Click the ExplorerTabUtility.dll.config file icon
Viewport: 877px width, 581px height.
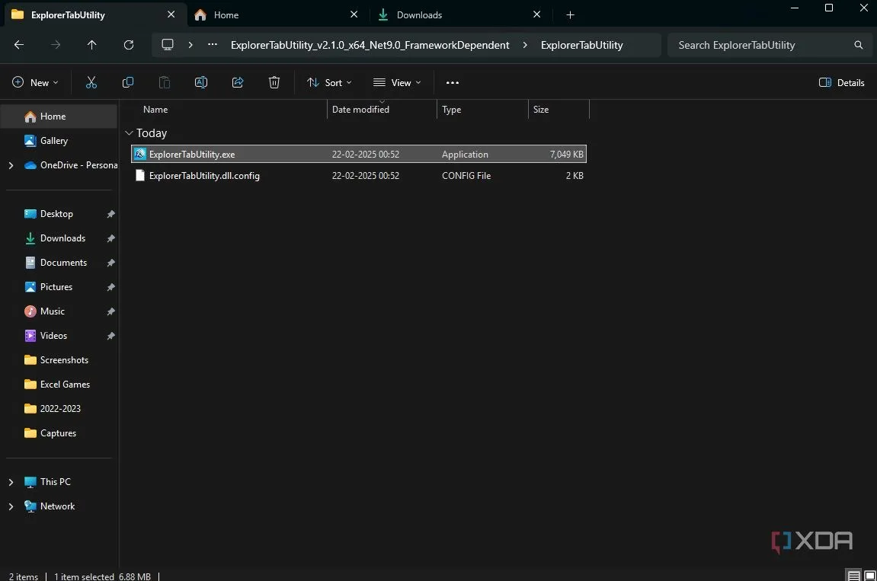140,176
